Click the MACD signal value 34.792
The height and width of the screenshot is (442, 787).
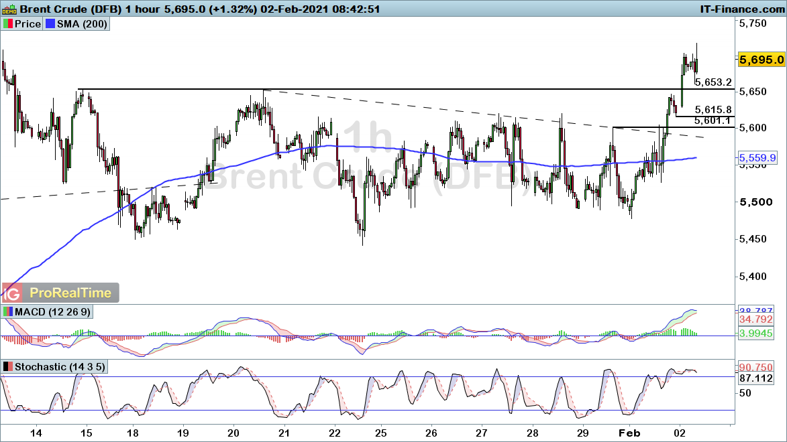756,319
